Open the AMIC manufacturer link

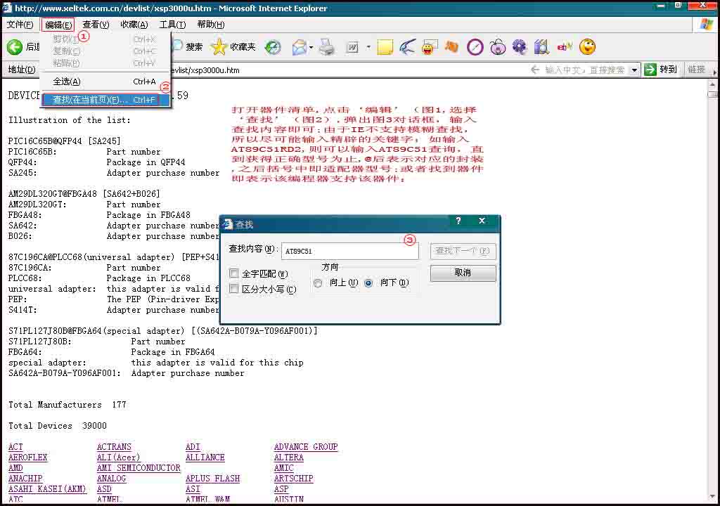[284, 468]
